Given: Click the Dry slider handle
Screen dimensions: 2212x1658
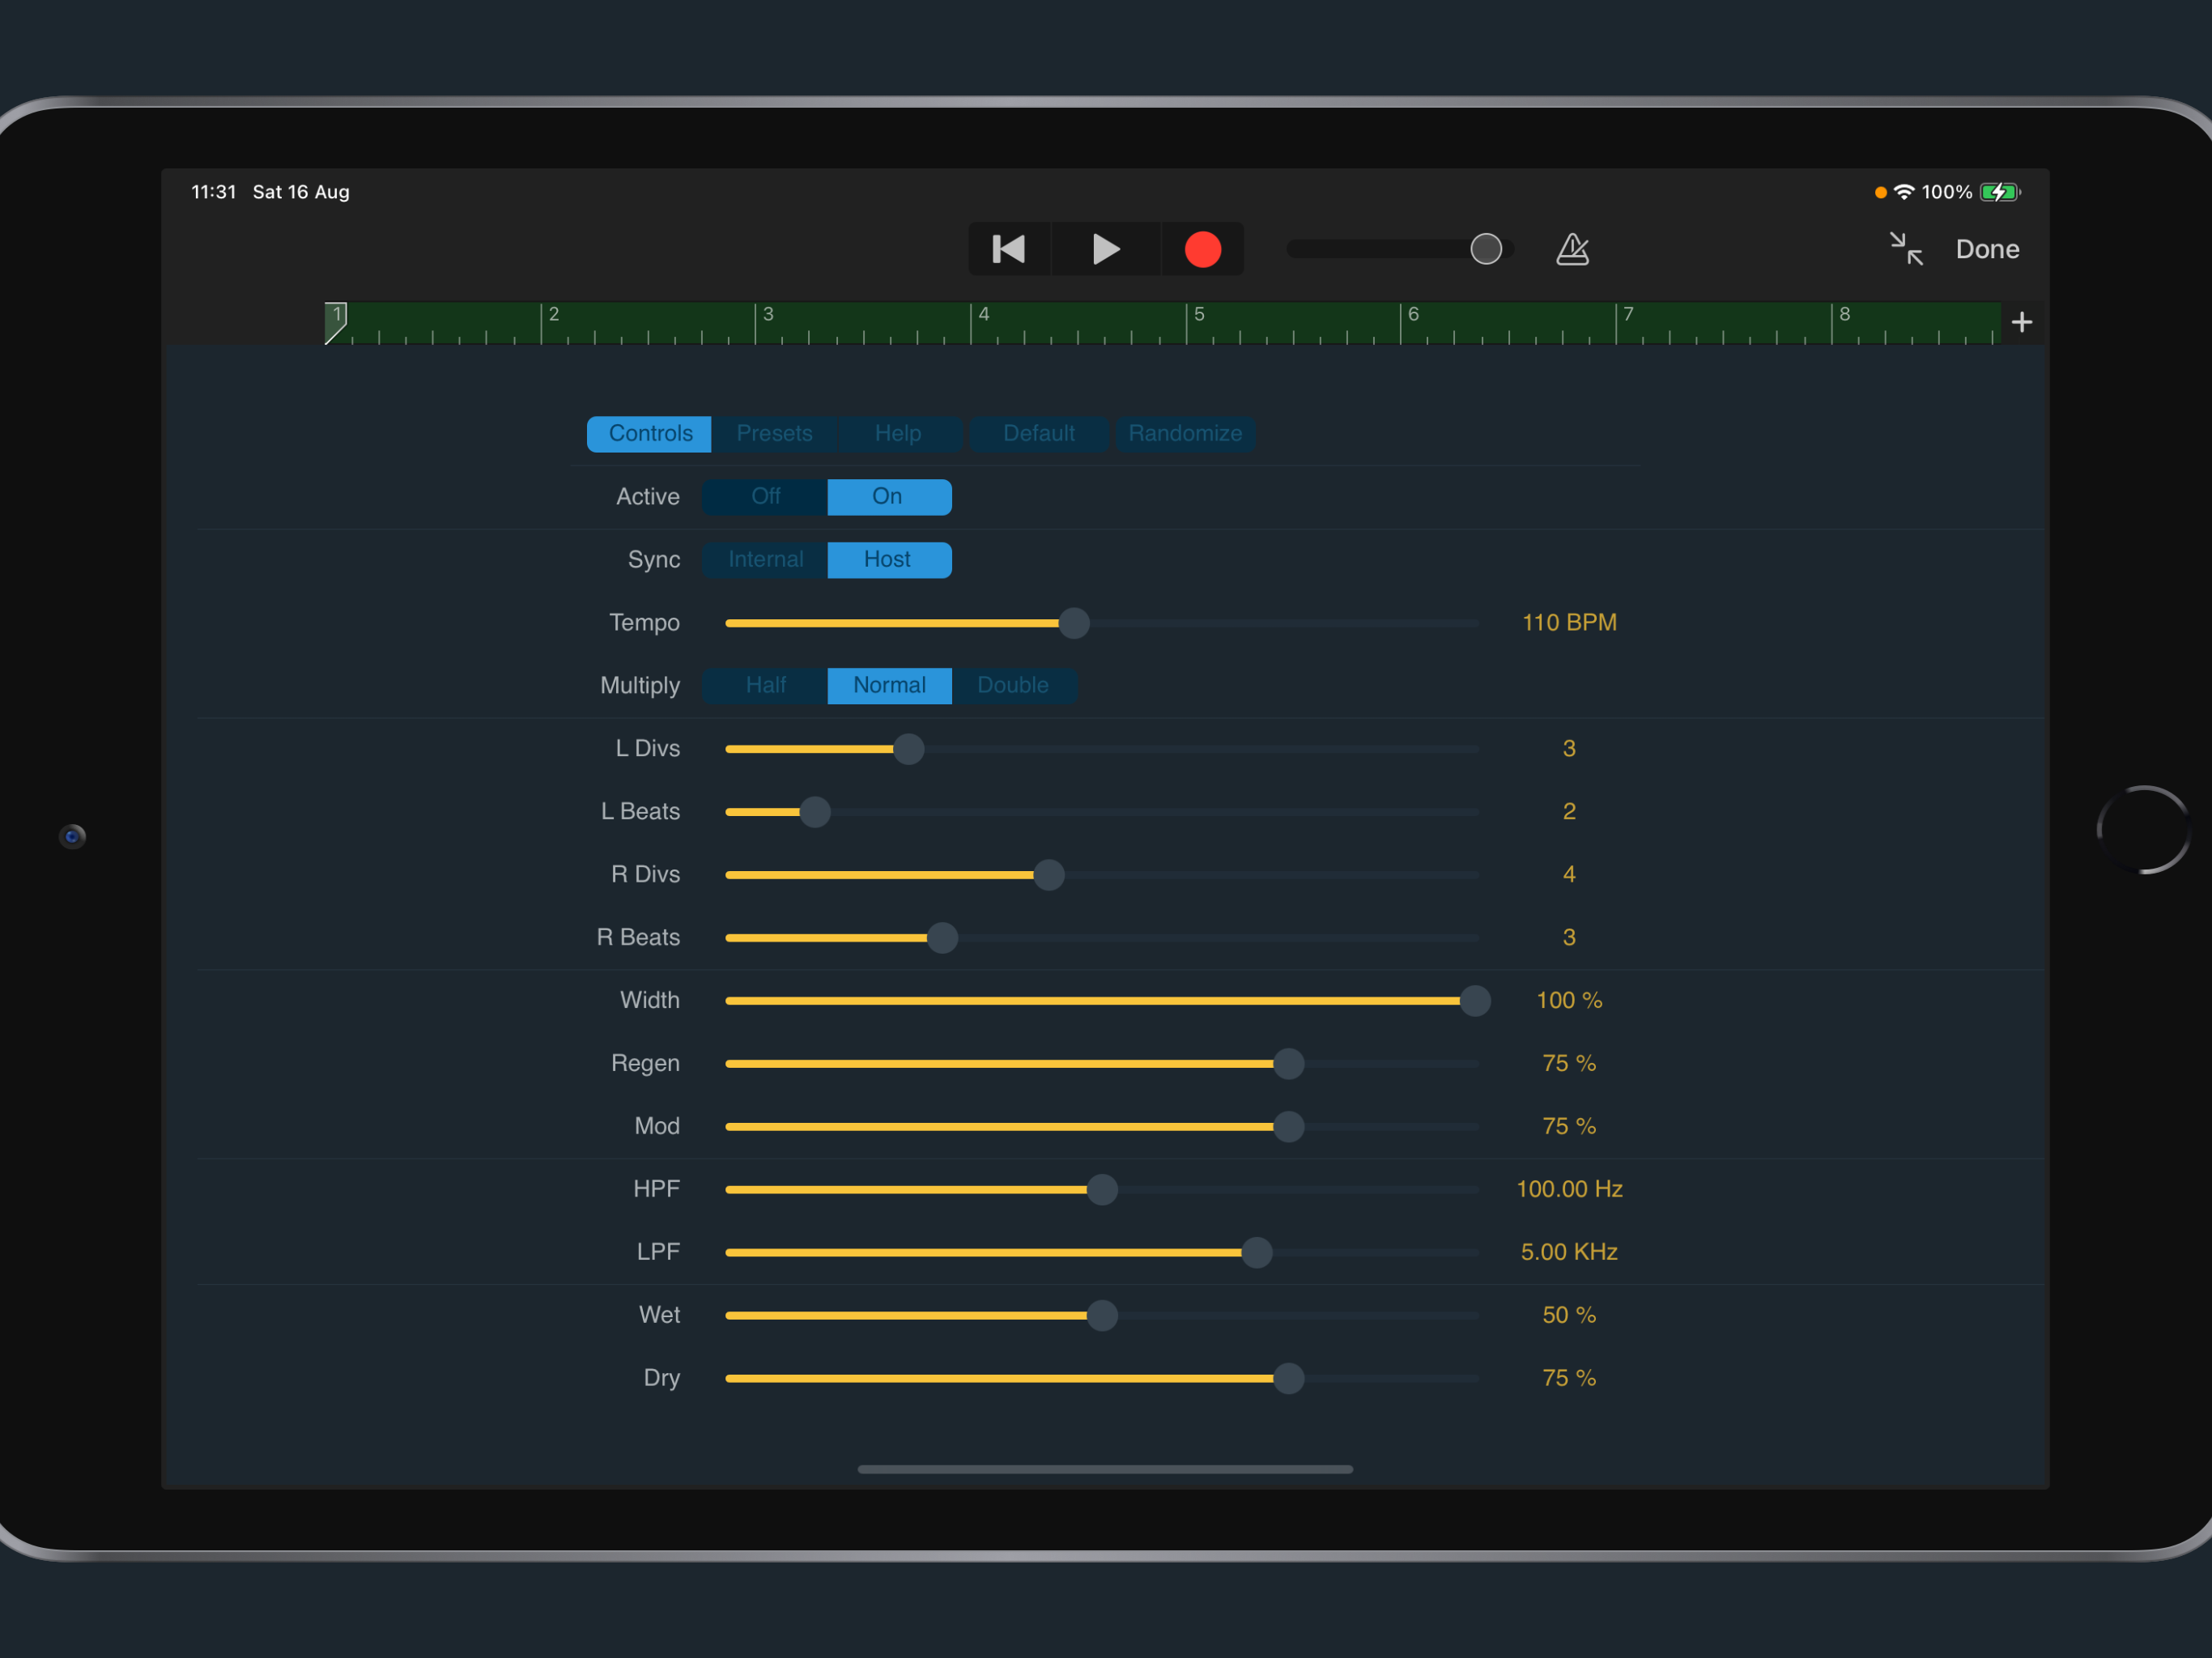Looking at the screenshot, I should 1289,1379.
